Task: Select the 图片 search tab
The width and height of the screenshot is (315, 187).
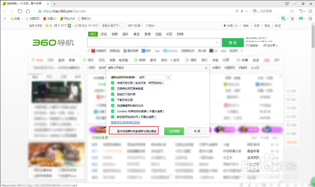Action: (x=126, y=34)
